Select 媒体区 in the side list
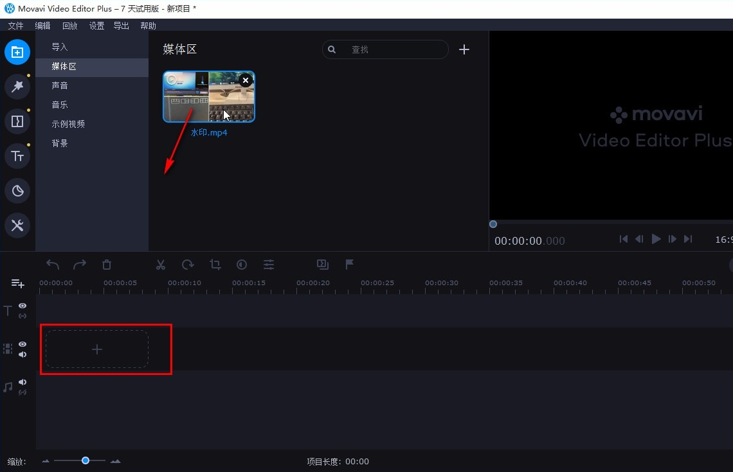733x472 pixels. (92, 66)
